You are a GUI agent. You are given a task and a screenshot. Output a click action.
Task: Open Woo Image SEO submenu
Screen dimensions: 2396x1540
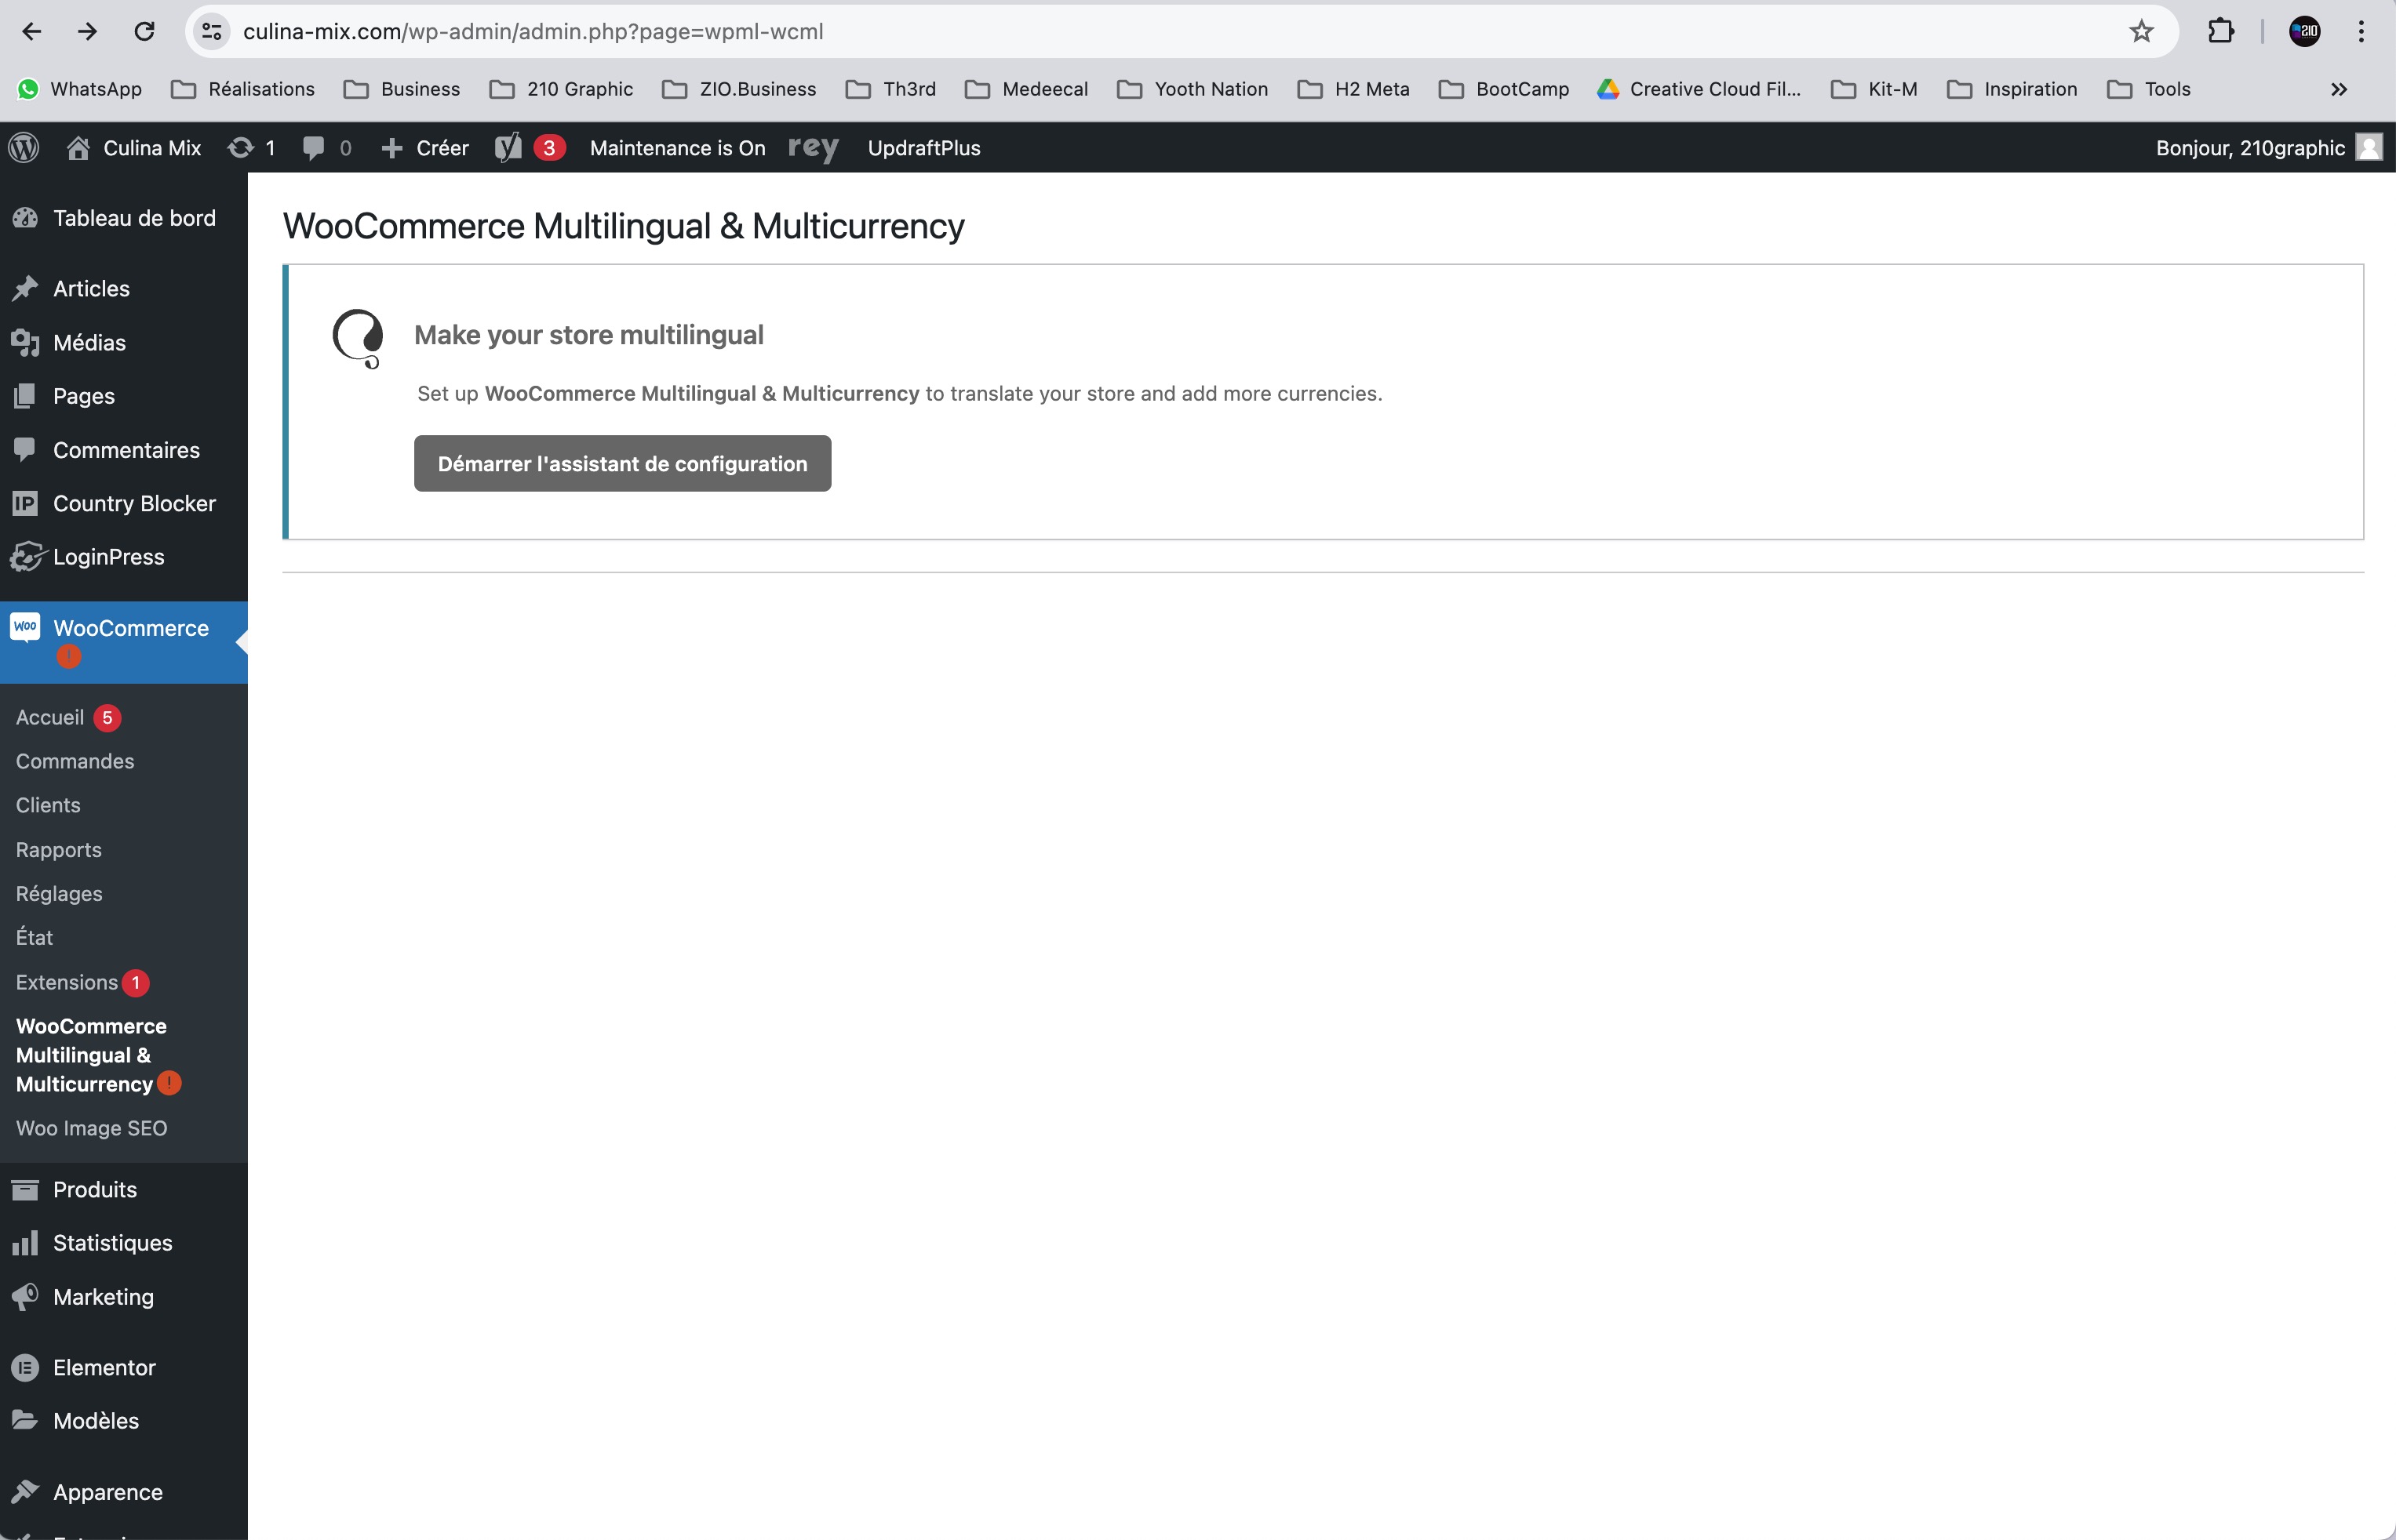[x=124, y=1128]
